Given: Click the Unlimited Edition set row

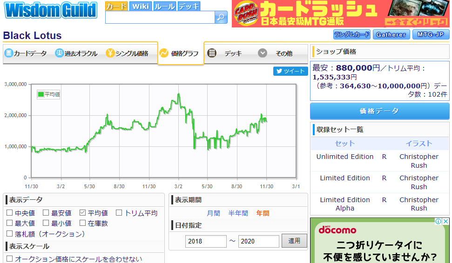Looking at the screenshot, I should pyautogui.click(x=380, y=161).
